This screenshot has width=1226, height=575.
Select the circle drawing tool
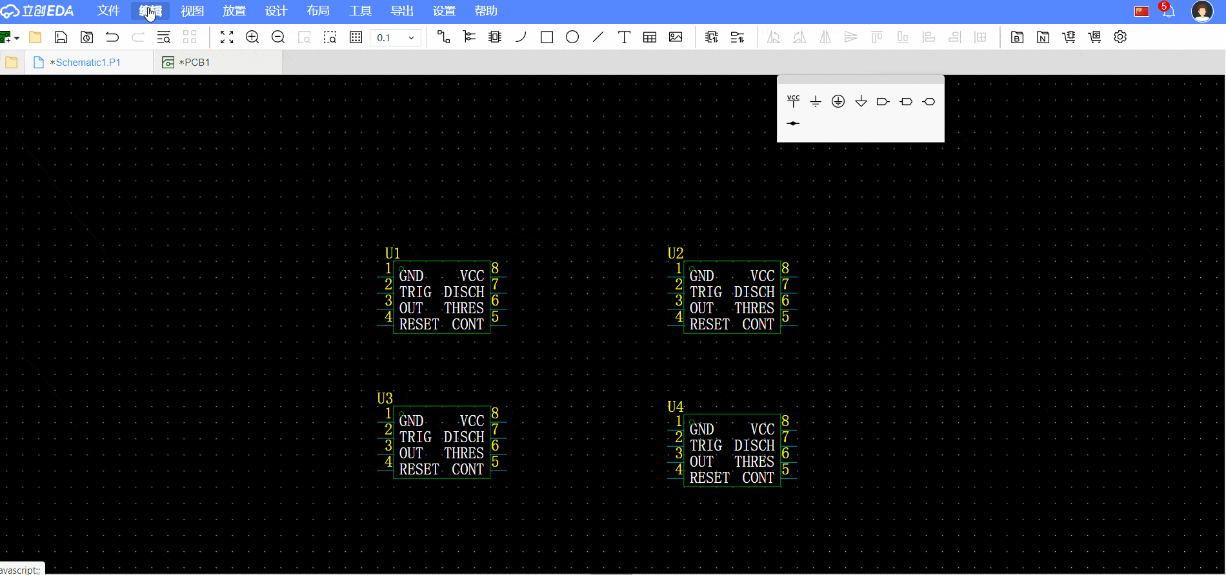click(572, 37)
